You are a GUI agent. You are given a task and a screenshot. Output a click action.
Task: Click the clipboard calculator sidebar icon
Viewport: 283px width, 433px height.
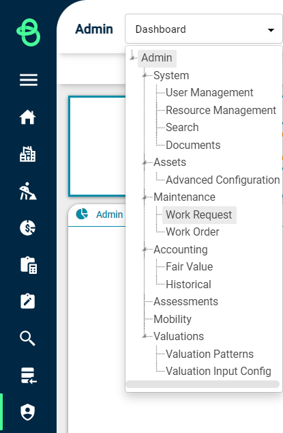pyautogui.click(x=29, y=265)
